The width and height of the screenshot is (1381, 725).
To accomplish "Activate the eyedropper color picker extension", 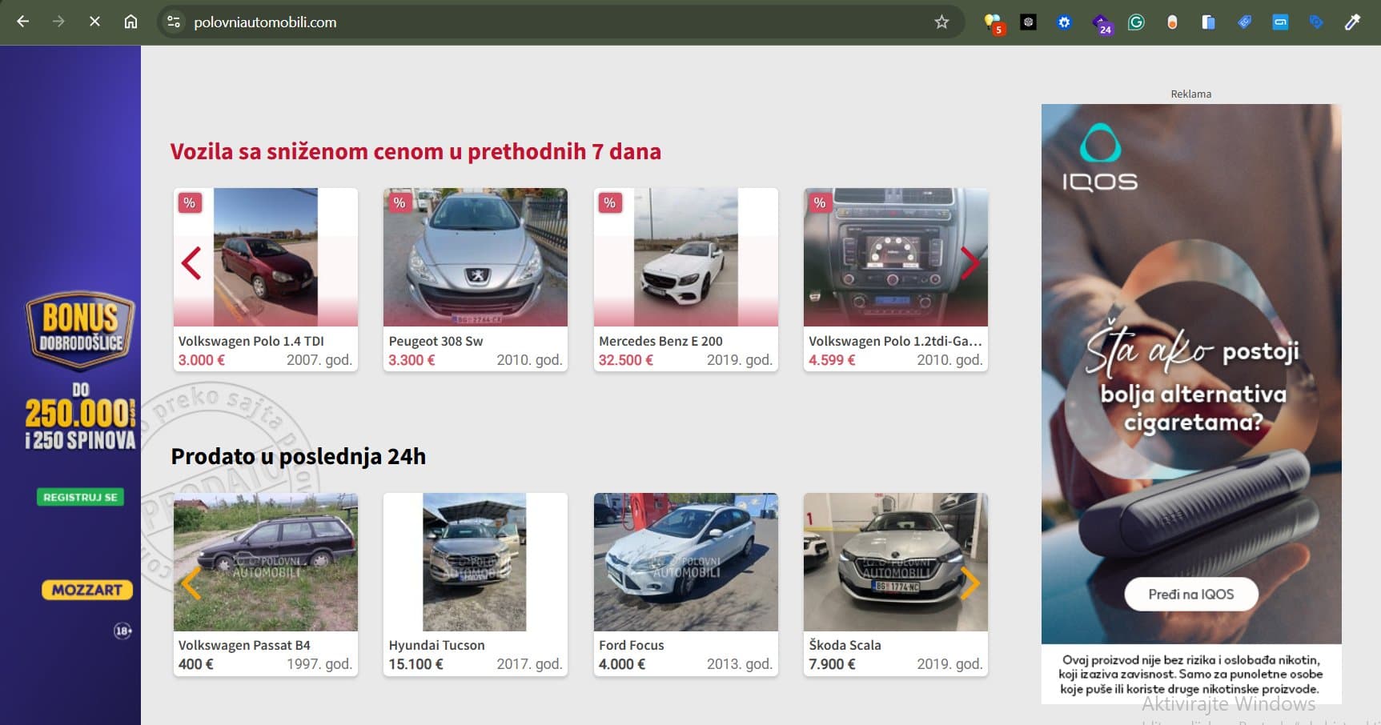I will click(1352, 22).
